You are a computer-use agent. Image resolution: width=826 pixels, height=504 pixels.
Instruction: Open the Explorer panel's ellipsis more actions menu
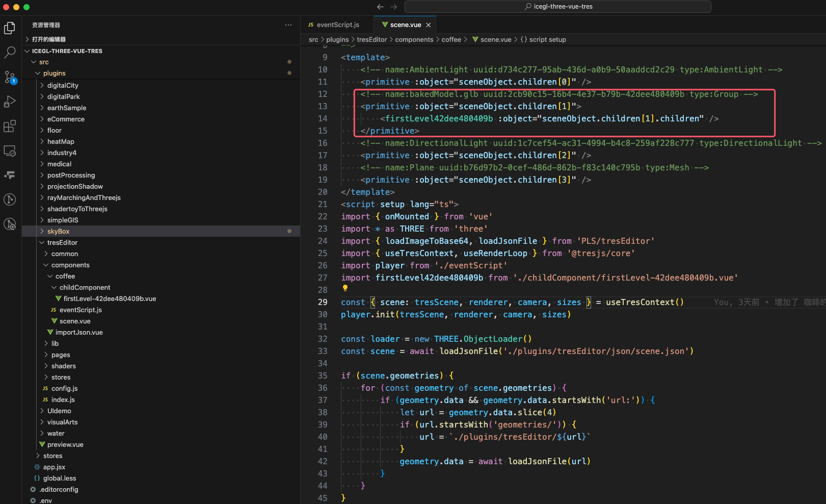[288, 25]
